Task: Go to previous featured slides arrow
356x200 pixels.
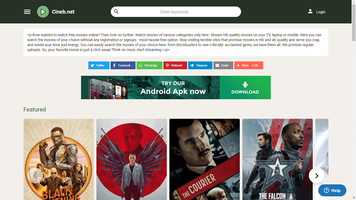Action: (35, 176)
